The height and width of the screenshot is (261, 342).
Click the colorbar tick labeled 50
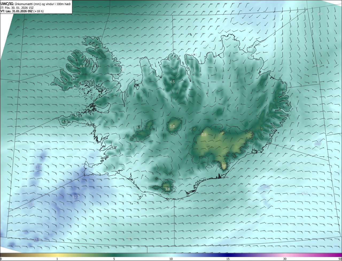340,259
